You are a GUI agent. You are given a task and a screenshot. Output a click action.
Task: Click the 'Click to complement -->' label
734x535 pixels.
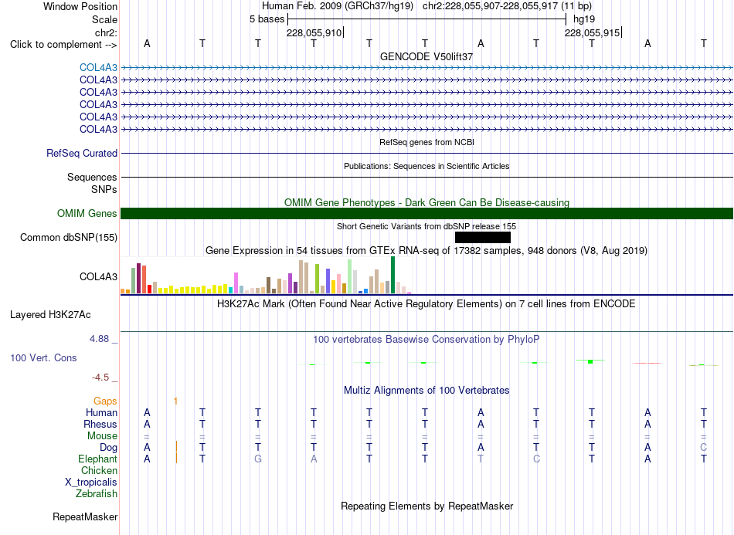point(63,45)
